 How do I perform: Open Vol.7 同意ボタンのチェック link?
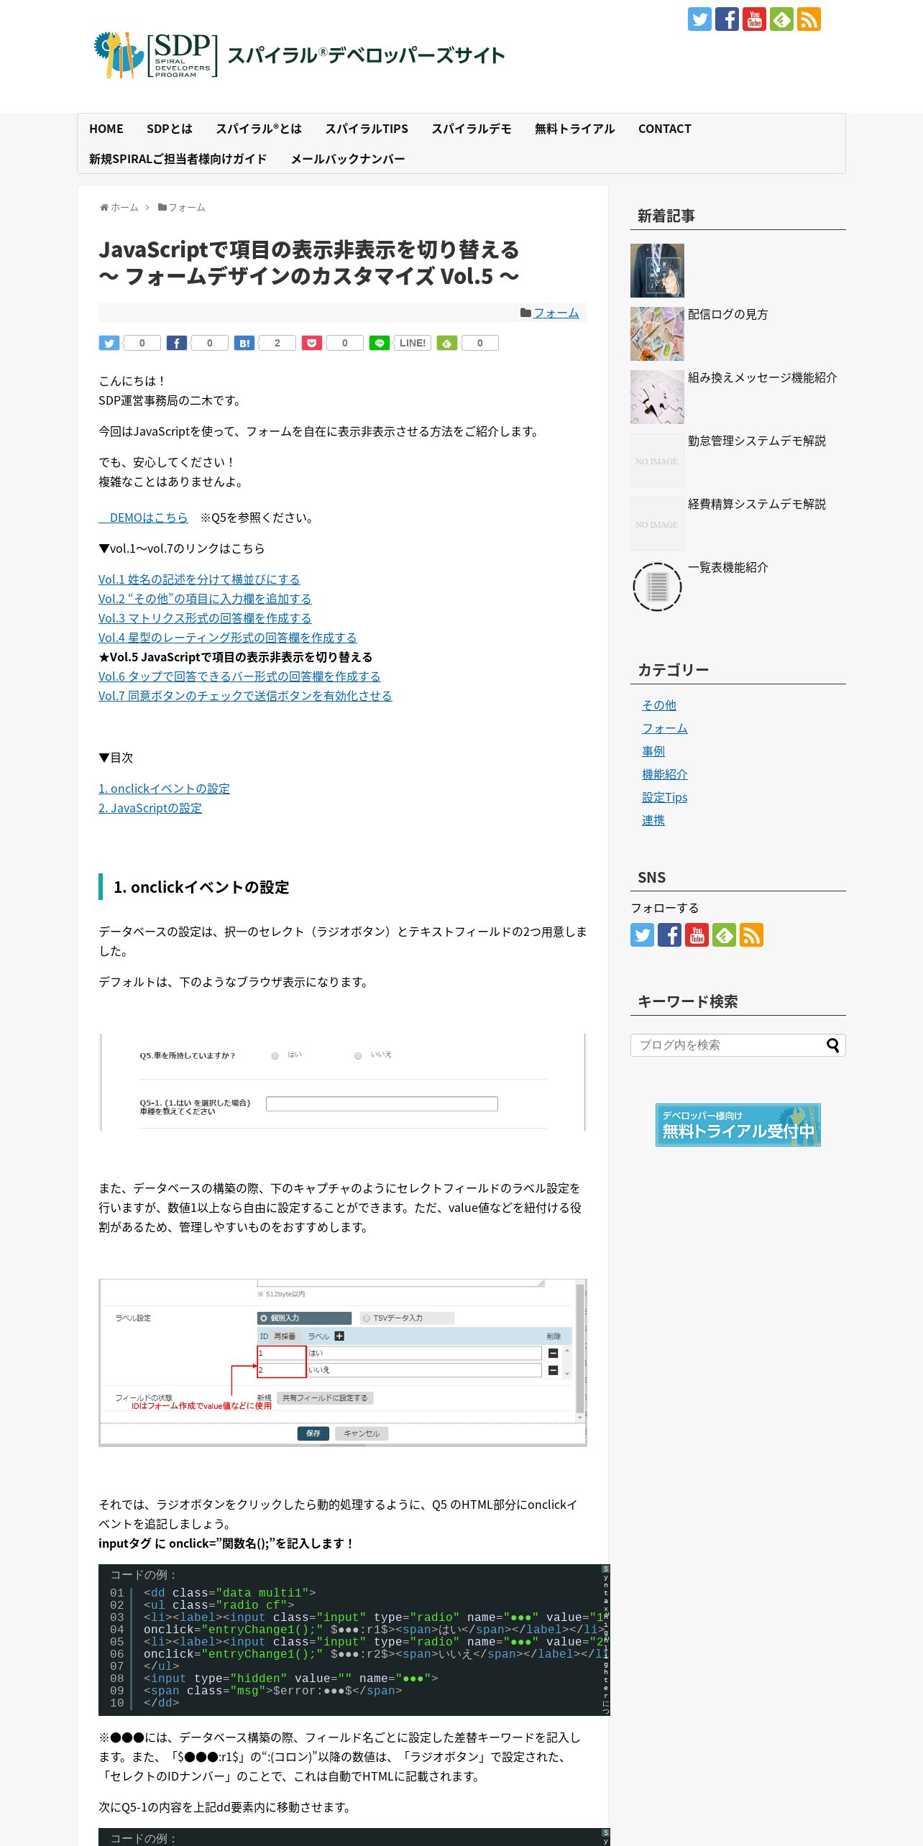[245, 696]
